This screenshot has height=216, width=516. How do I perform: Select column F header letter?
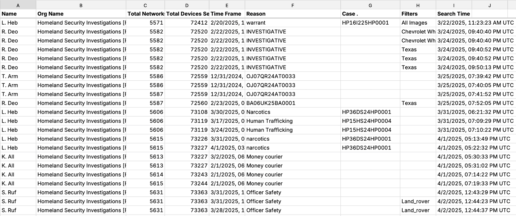[x=293, y=5]
